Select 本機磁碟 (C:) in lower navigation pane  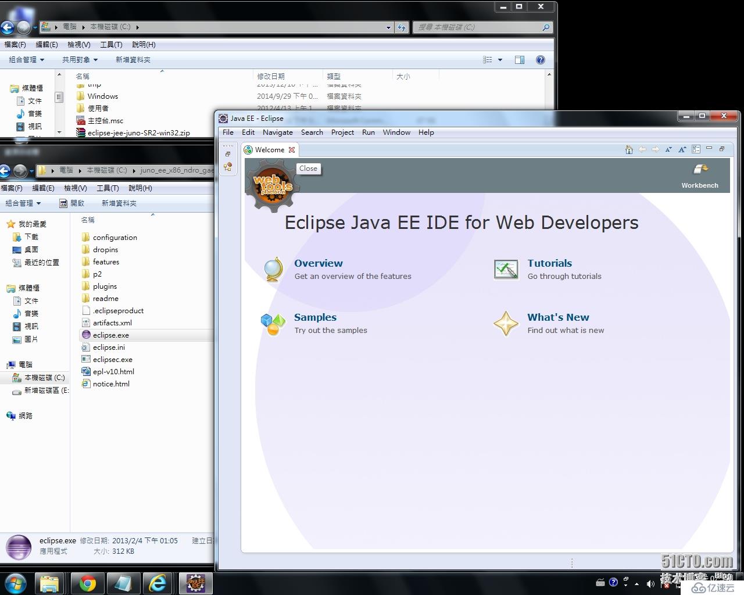44,378
